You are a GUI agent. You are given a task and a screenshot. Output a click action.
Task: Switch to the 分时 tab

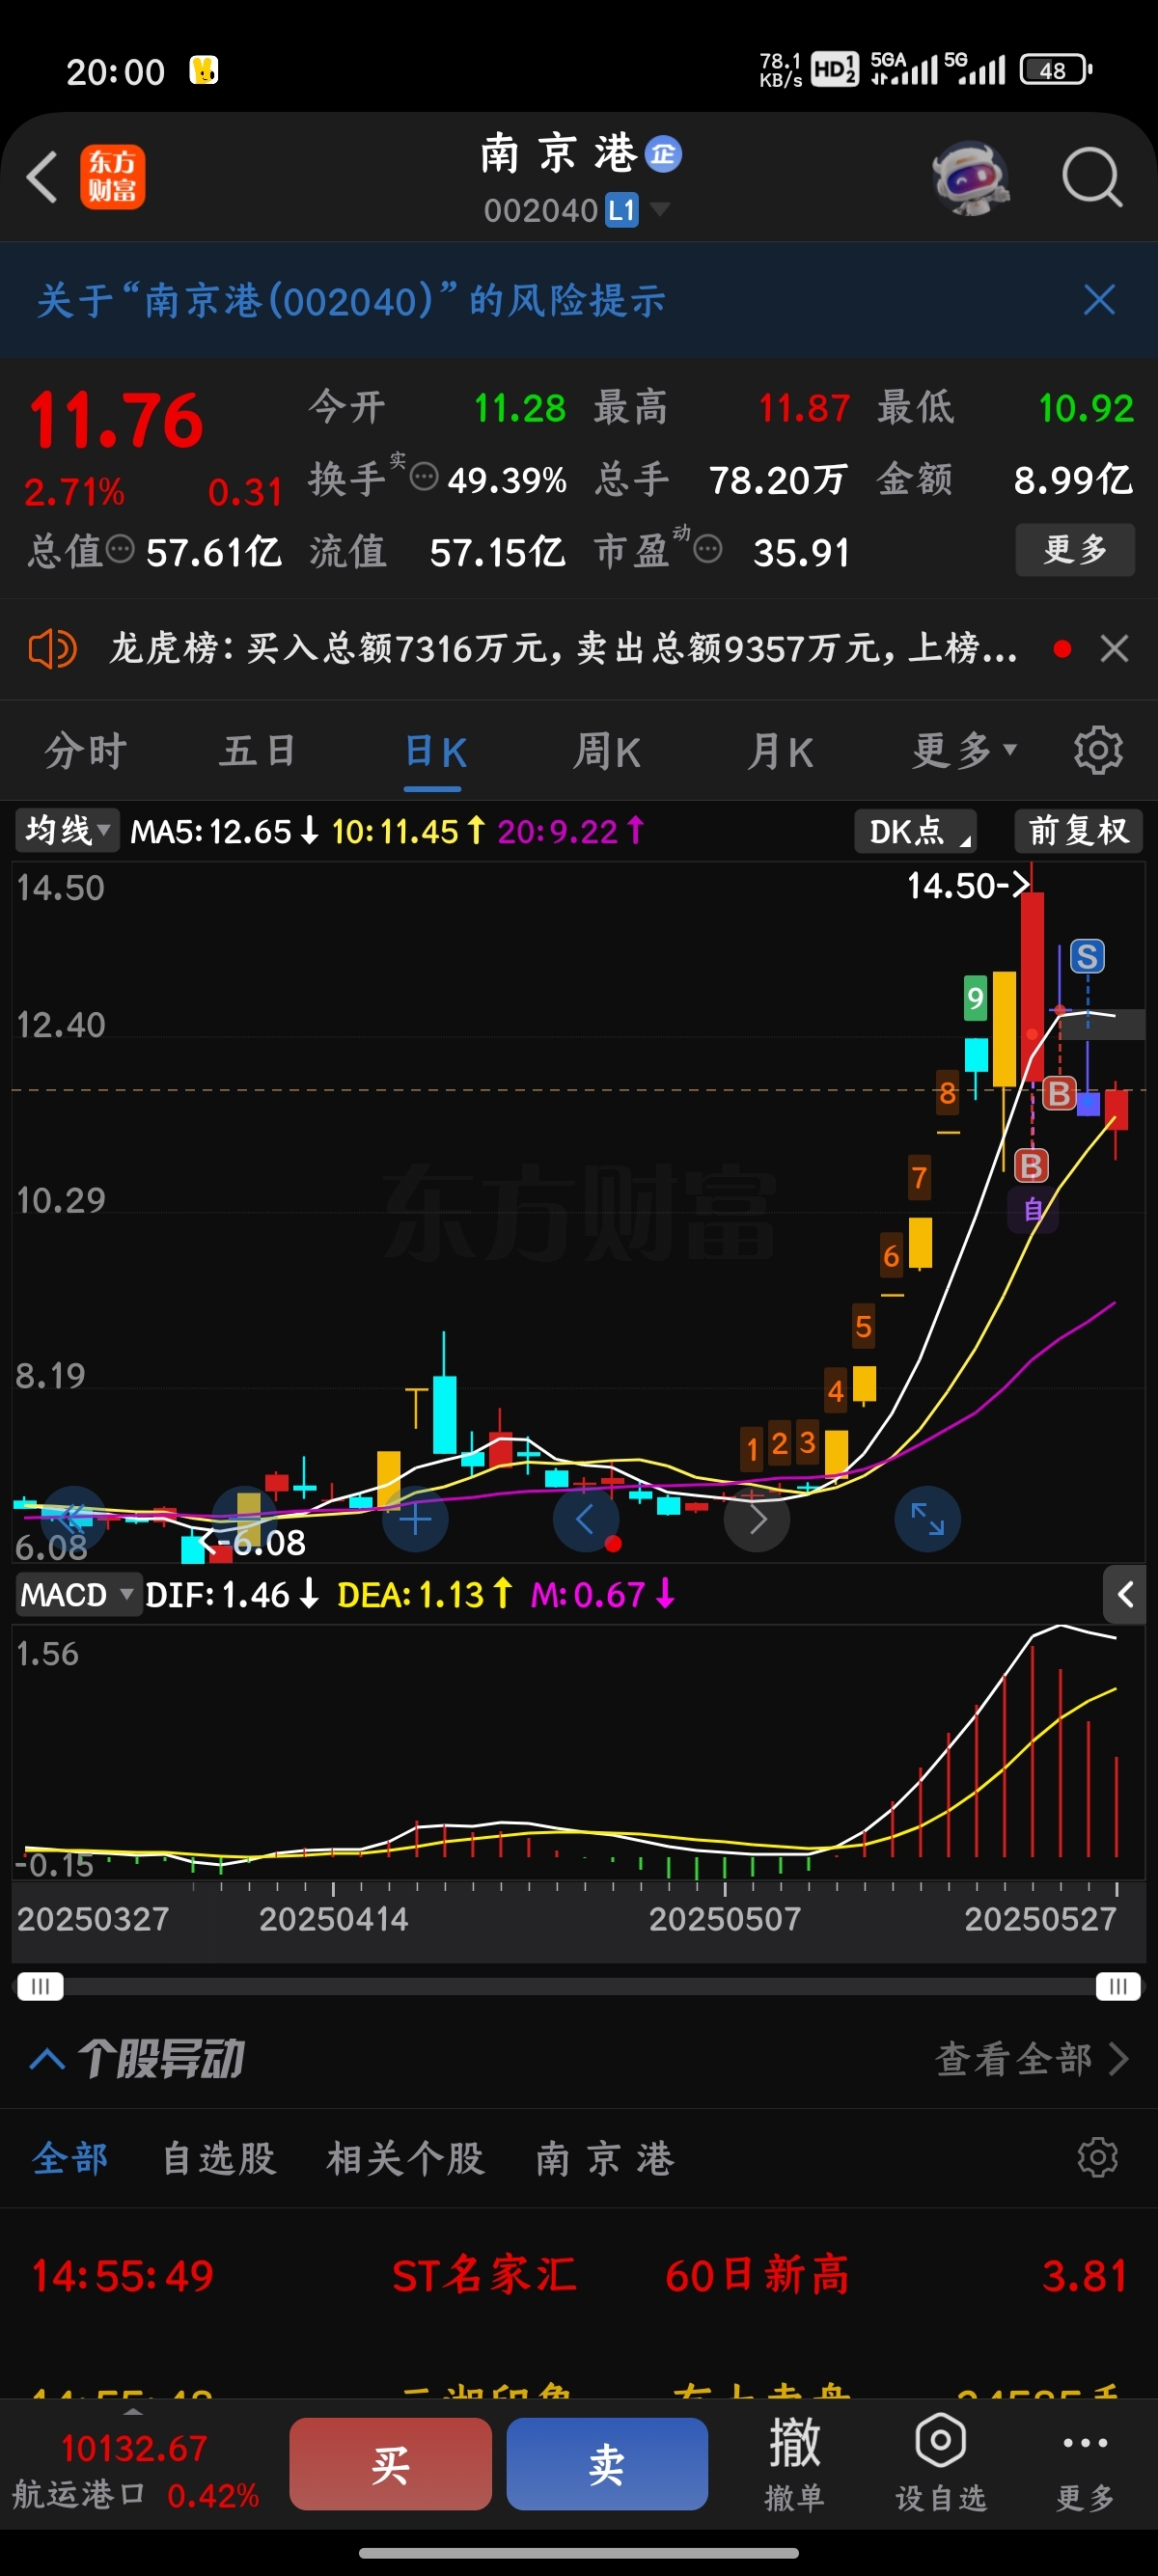(86, 751)
